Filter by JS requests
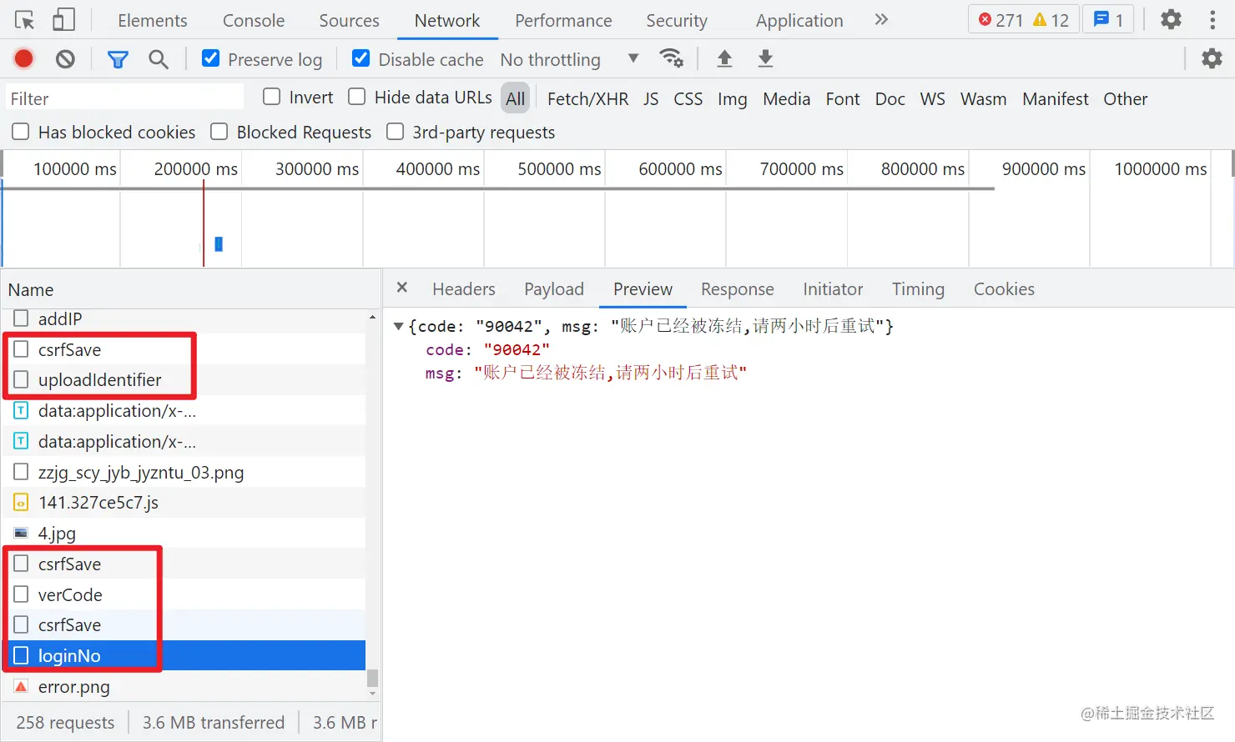The height and width of the screenshot is (742, 1235). pos(651,98)
